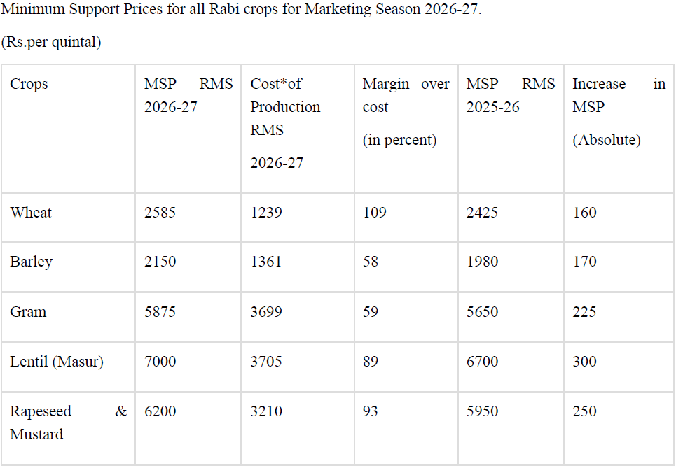Click the Rapeseed & Mustard cell

point(68,423)
